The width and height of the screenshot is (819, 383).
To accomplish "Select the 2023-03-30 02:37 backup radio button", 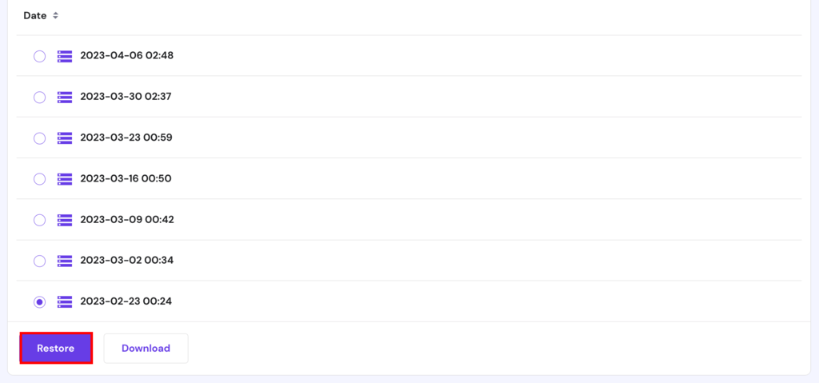I will pyautogui.click(x=39, y=98).
